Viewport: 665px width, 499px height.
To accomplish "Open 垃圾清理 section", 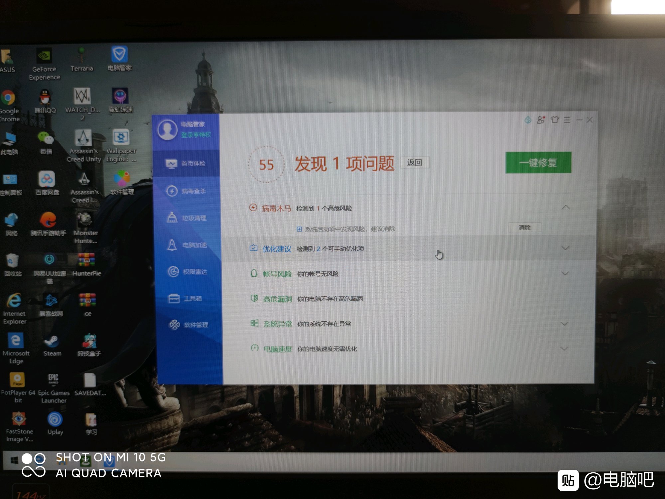I will [x=187, y=218].
